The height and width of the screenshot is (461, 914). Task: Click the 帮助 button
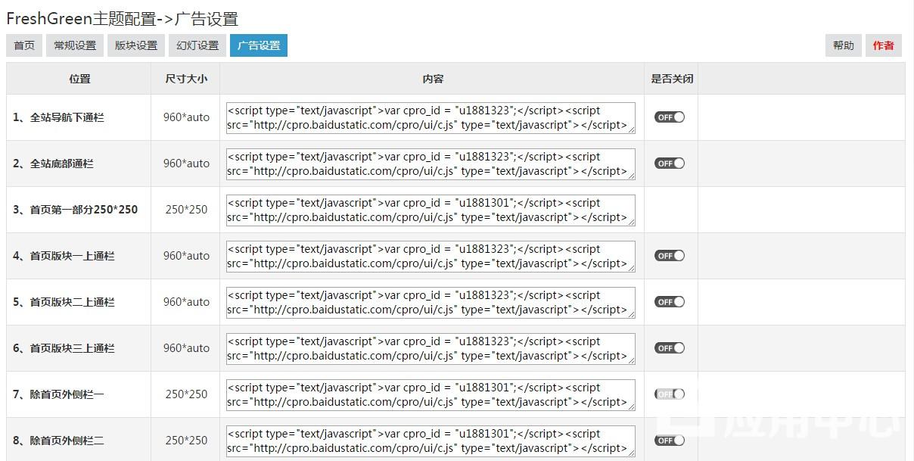pyautogui.click(x=844, y=45)
